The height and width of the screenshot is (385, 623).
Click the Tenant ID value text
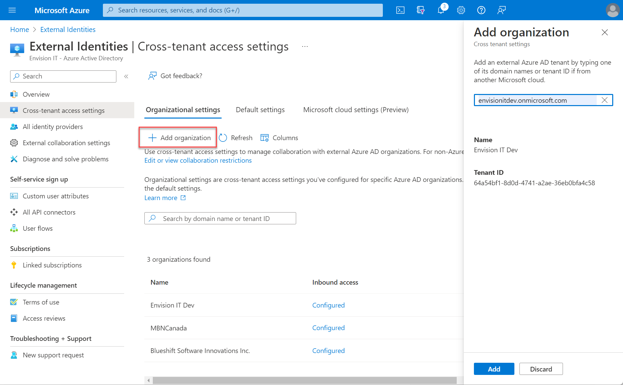pyautogui.click(x=534, y=183)
